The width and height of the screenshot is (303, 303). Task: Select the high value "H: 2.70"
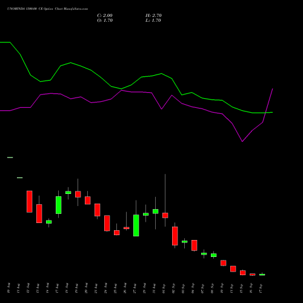153,15
